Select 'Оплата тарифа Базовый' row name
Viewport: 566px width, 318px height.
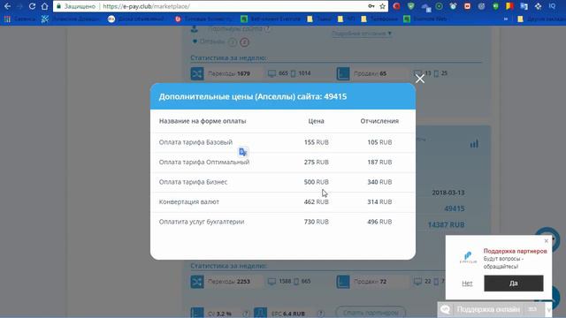coord(195,142)
